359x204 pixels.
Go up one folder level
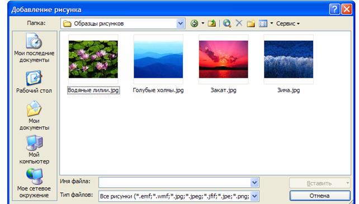coord(212,23)
